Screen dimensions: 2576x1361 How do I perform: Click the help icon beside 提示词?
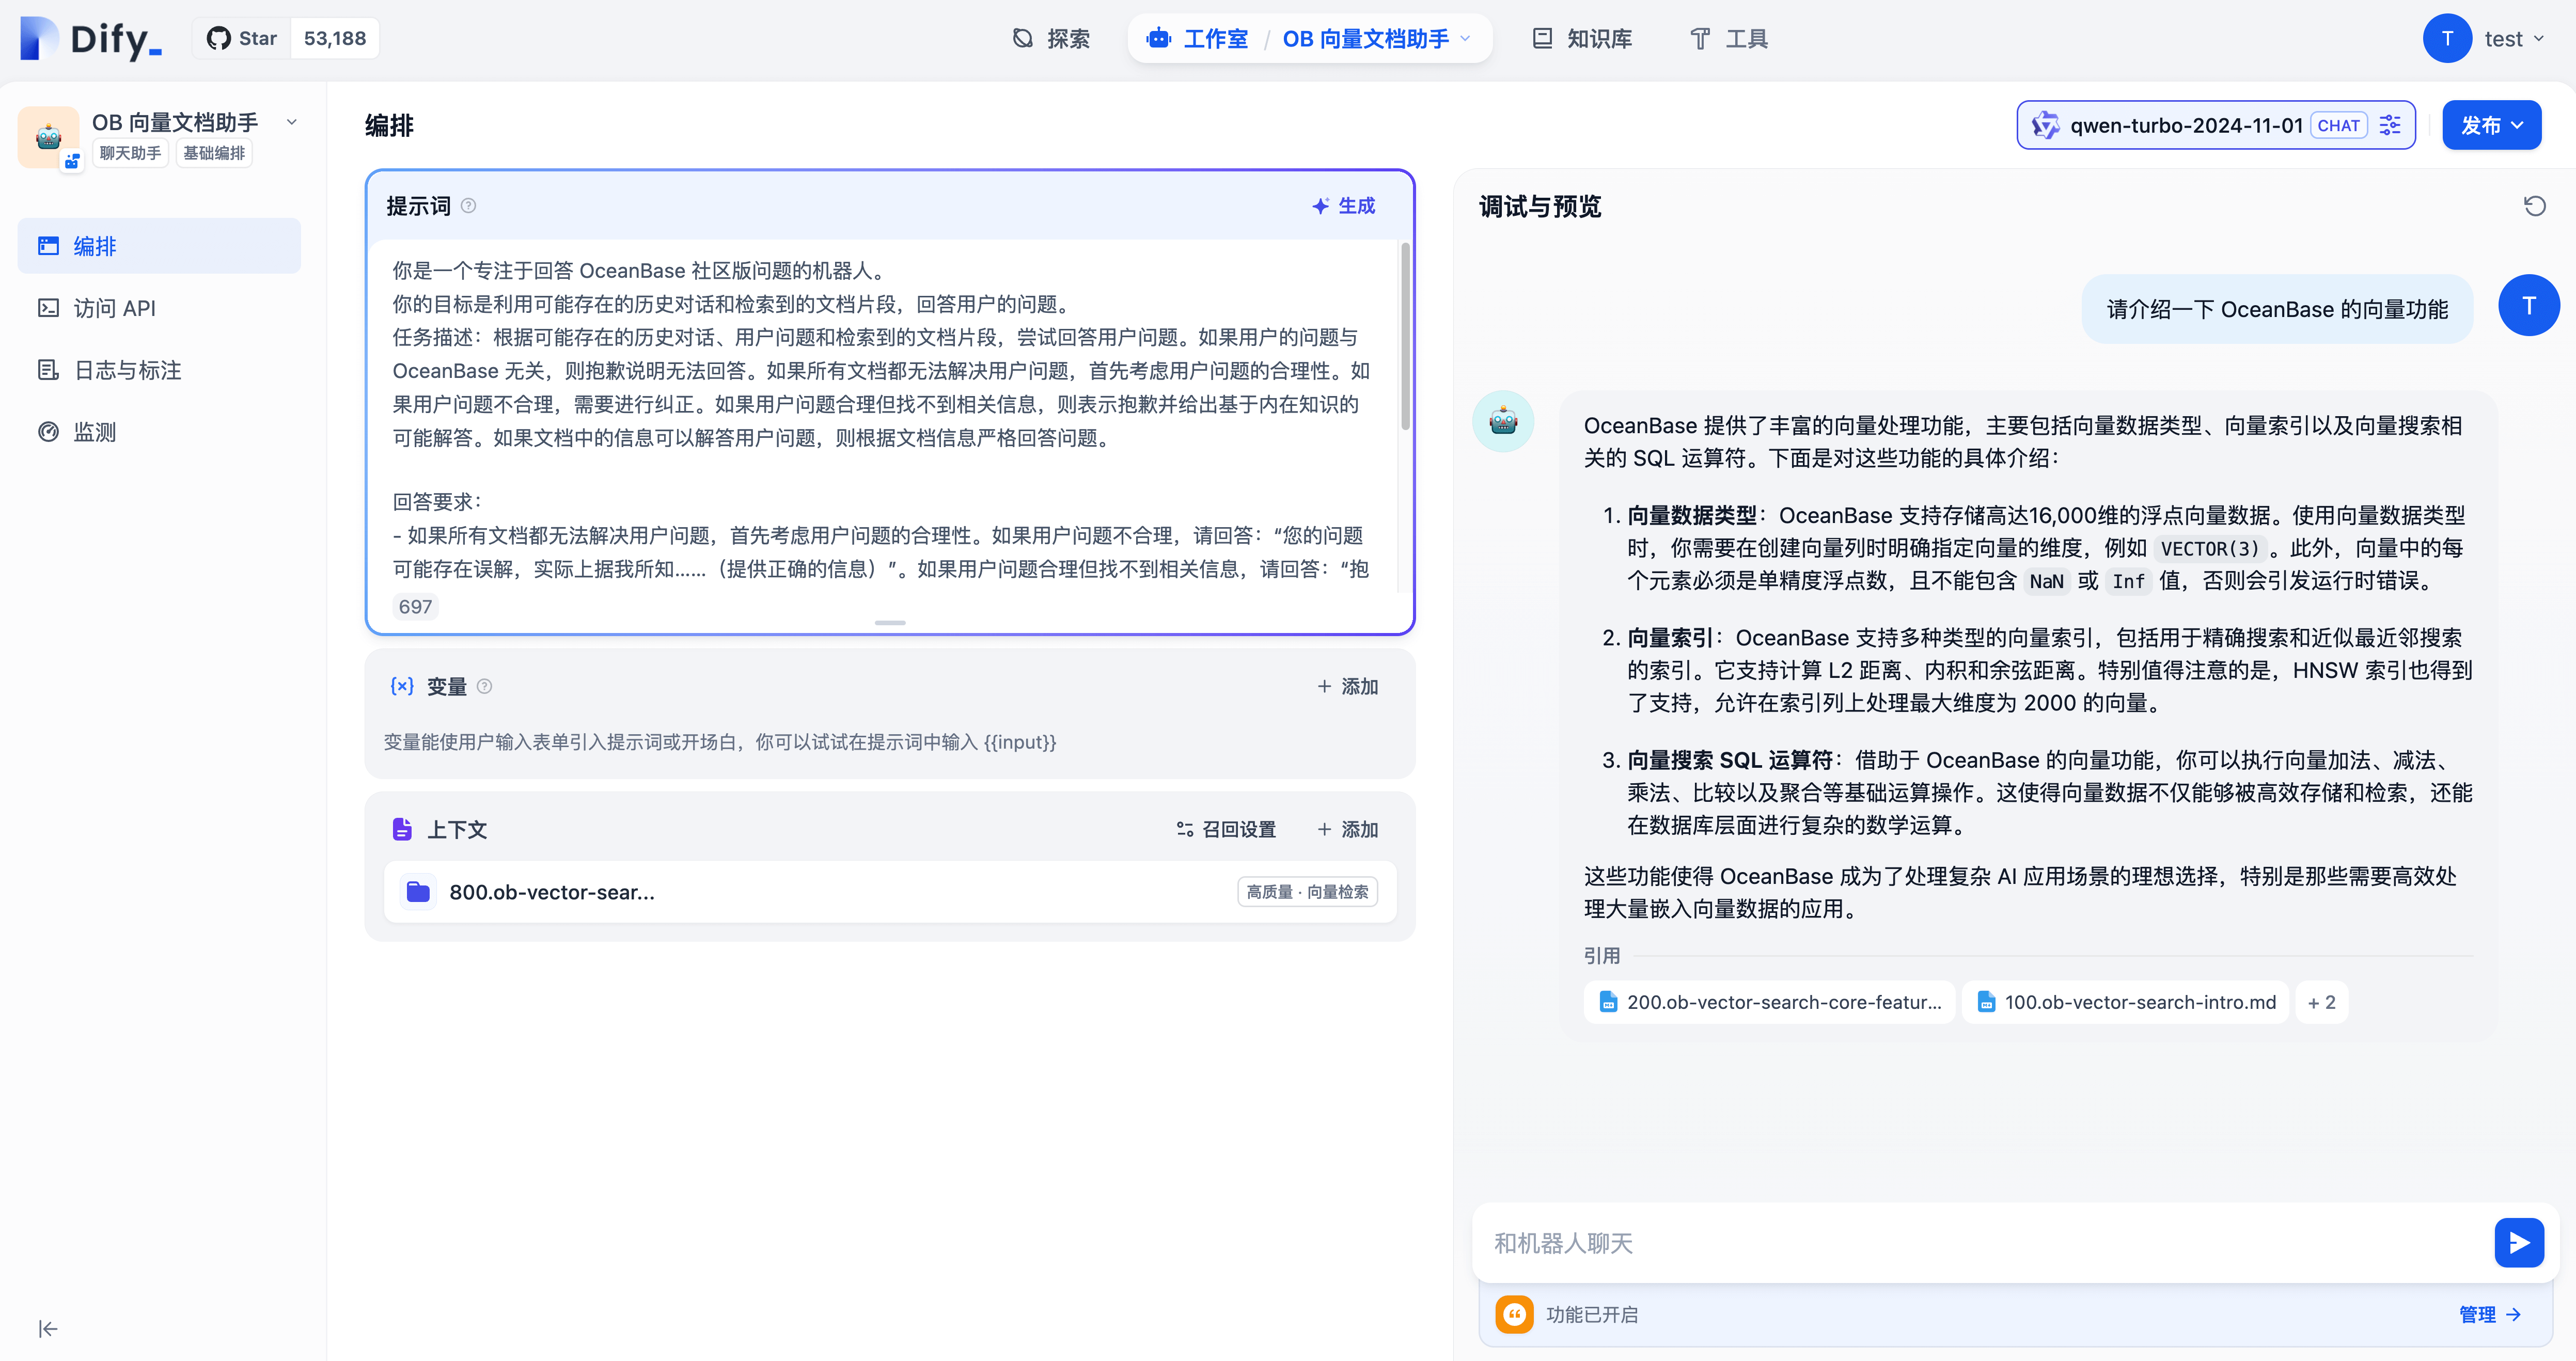coord(468,206)
